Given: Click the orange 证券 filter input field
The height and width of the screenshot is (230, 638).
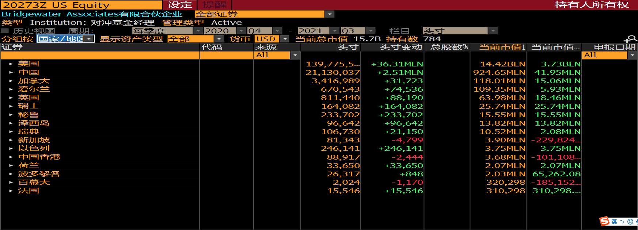Looking at the screenshot, I should click(100, 55).
